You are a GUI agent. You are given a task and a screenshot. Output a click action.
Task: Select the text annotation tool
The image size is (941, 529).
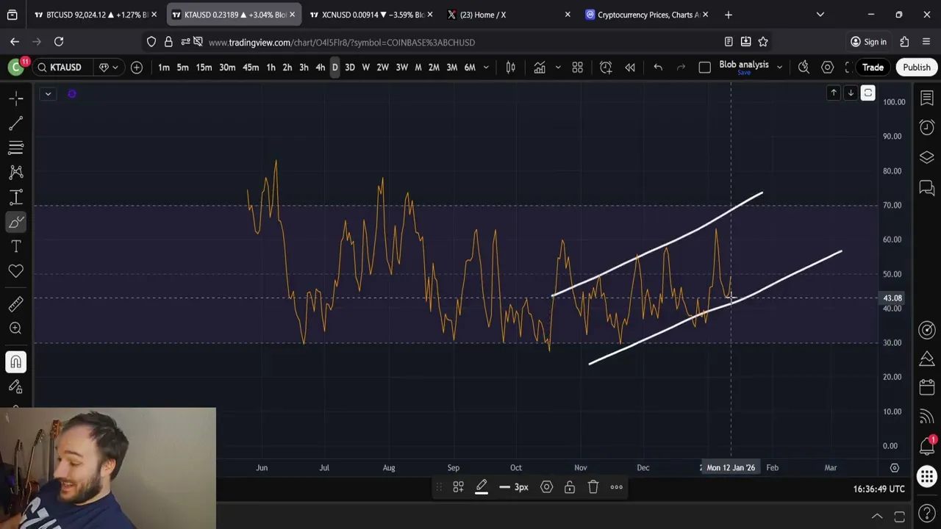(16, 247)
